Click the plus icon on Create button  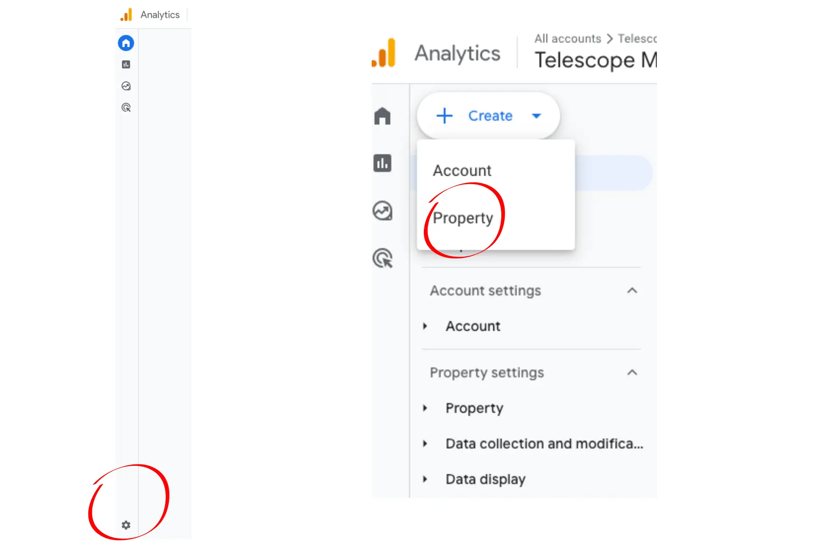pyautogui.click(x=445, y=116)
